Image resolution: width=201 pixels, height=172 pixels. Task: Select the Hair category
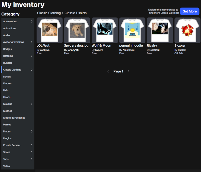(6, 90)
